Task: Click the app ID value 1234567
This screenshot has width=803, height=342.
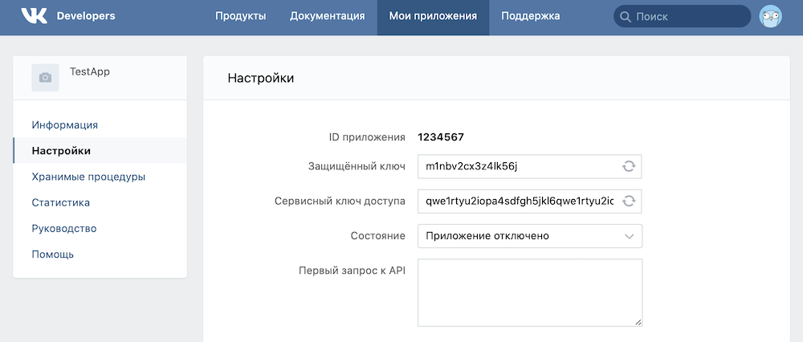Action: tap(441, 137)
